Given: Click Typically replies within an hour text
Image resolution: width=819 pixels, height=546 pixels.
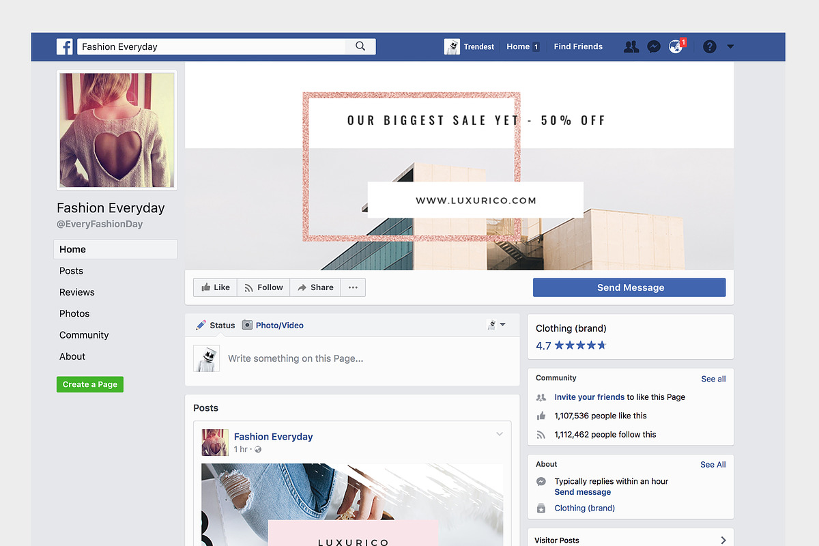Looking at the screenshot, I should coord(612,481).
